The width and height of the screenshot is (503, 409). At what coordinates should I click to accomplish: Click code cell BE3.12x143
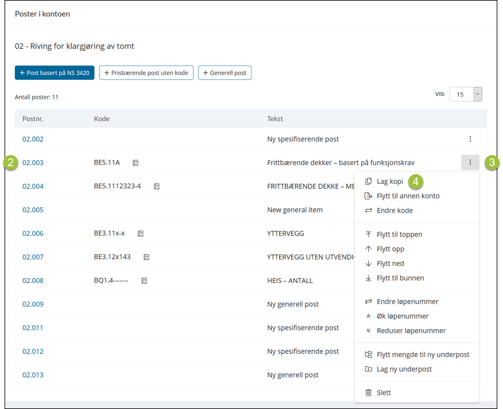(112, 257)
